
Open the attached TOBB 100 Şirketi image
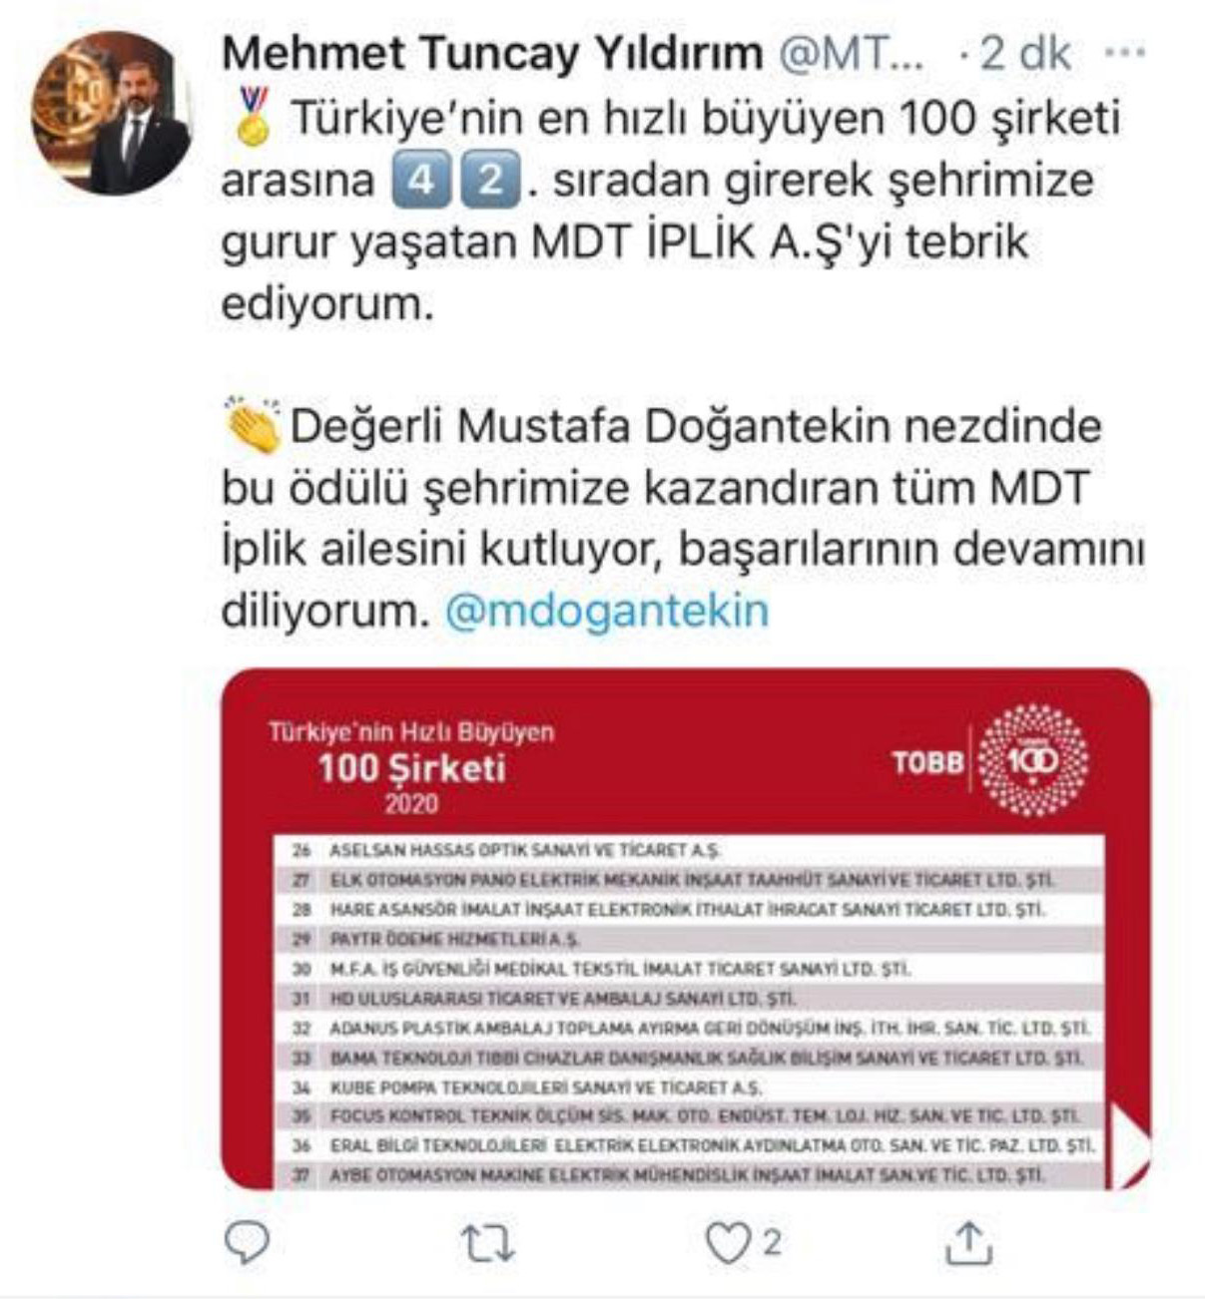[x=685, y=929]
